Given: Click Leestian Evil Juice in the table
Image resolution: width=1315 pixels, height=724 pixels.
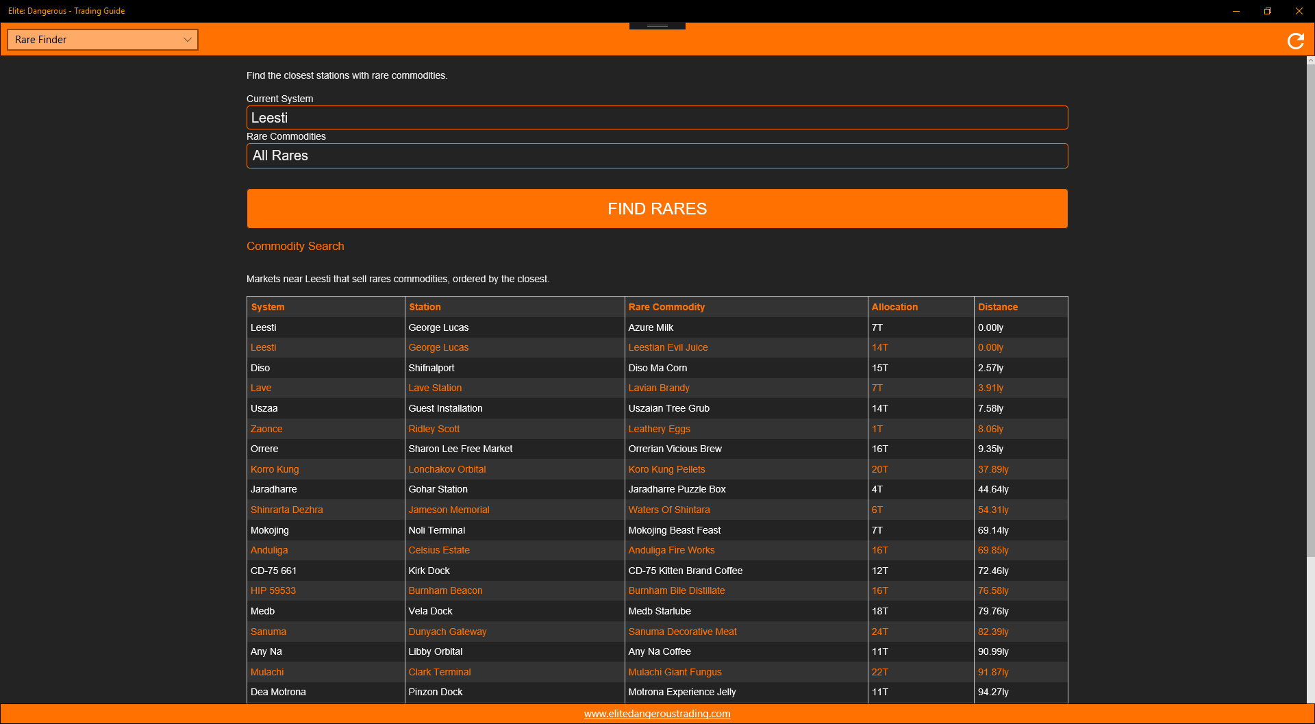Looking at the screenshot, I should pyautogui.click(x=668, y=348).
